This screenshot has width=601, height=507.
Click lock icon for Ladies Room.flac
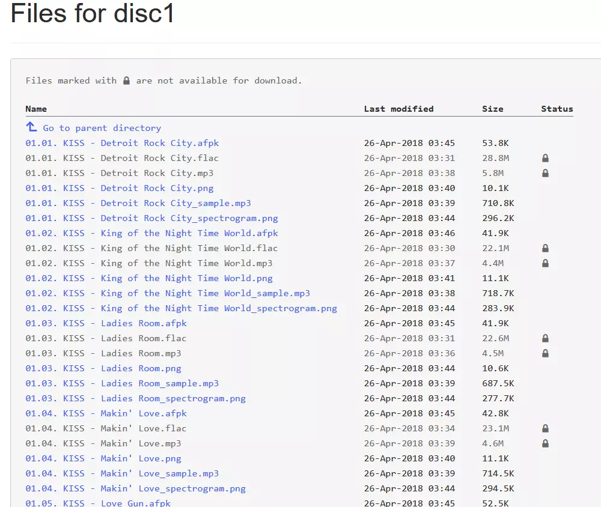(545, 338)
